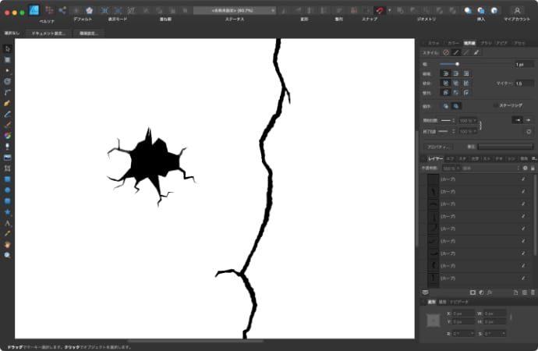
Task: Choose the no-stroke style icon
Action: 446,52
